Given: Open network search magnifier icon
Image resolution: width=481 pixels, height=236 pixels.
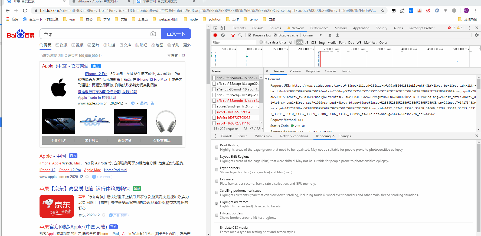Looking at the screenshot, I should (x=240, y=35).
